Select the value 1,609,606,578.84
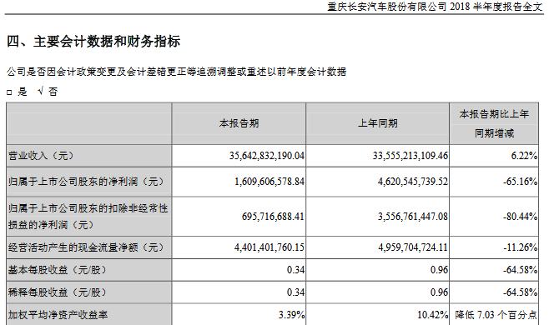 (x=269, y=182)
